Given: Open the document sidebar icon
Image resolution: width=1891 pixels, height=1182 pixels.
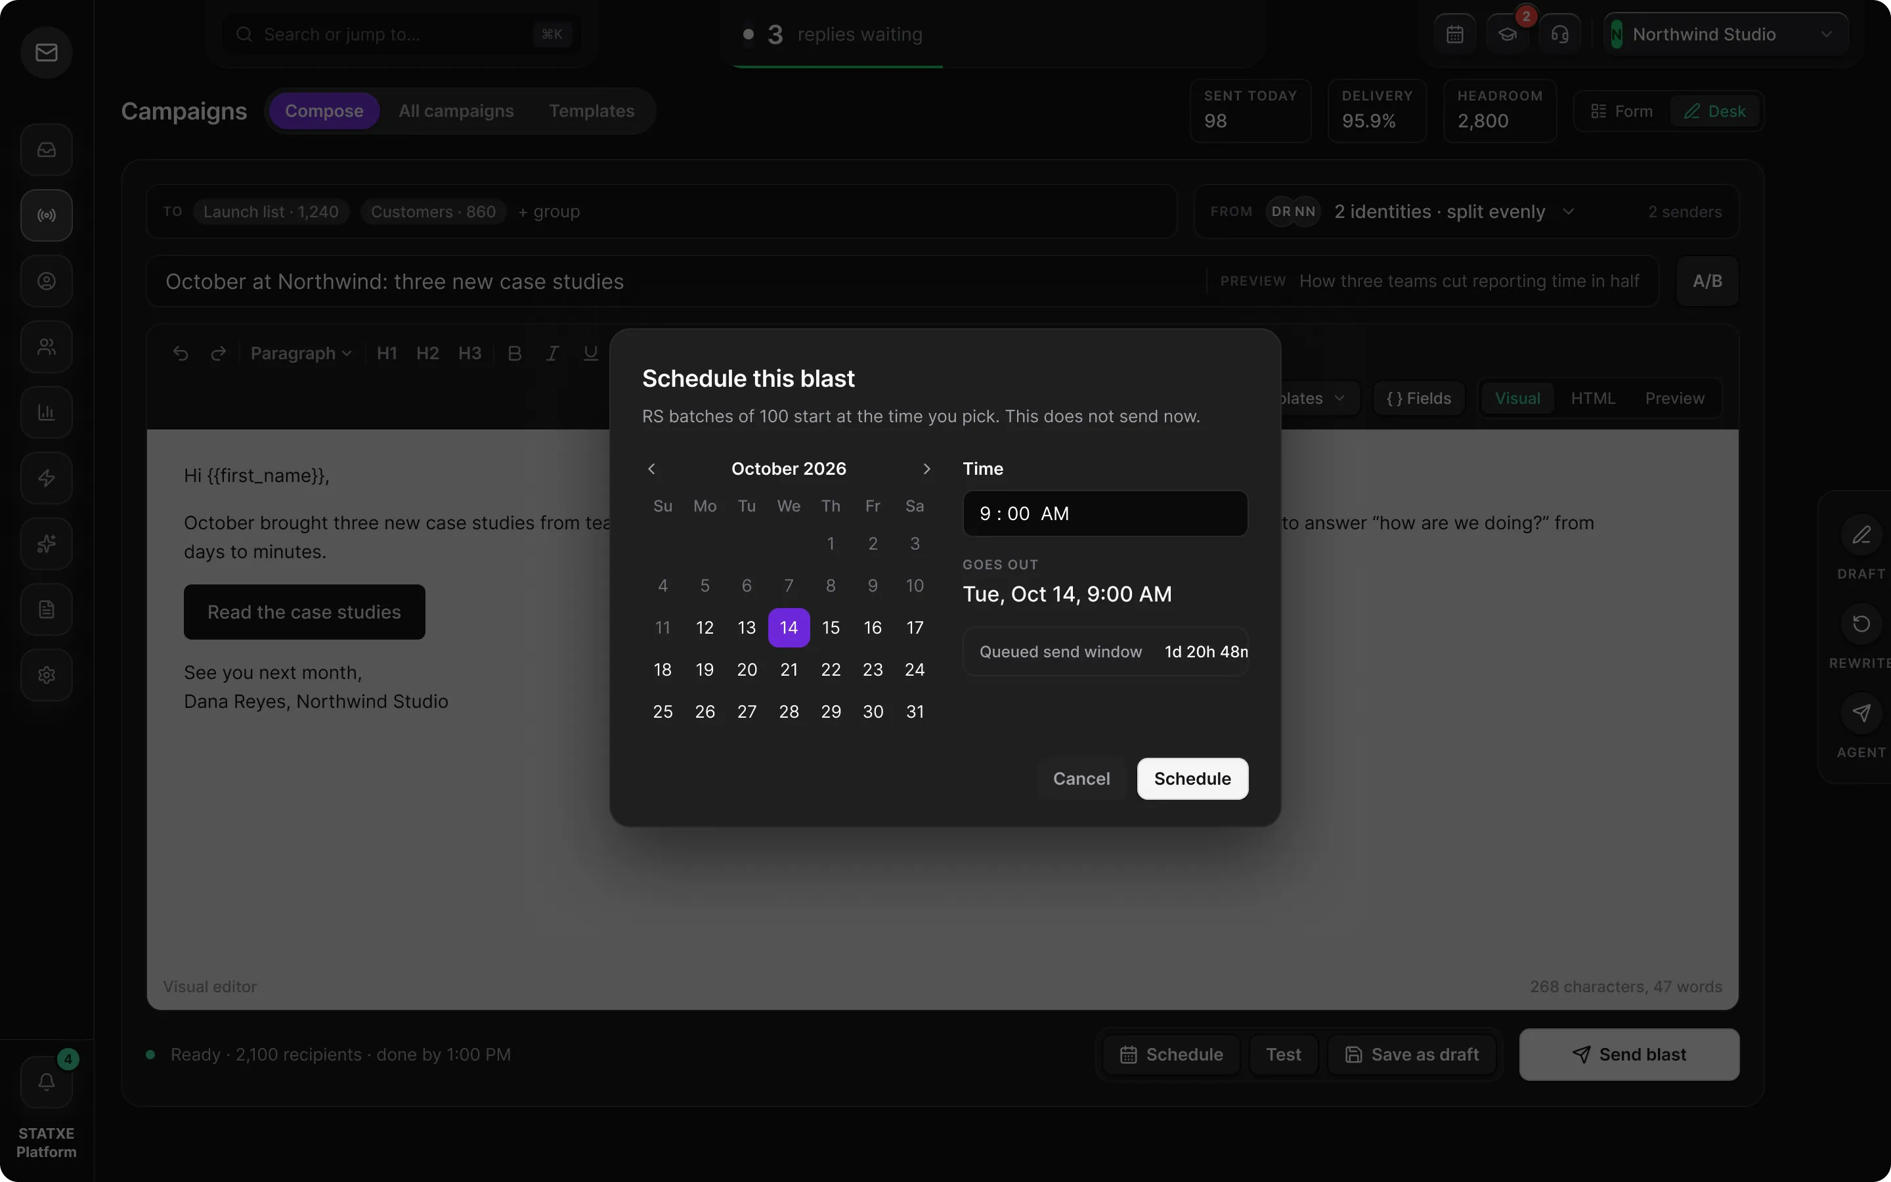Looking at the screenshot, I should tap(46, 609).
